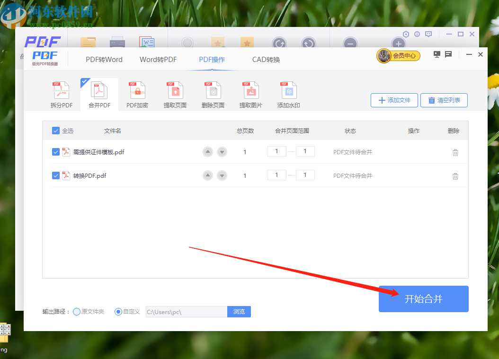Delete 转换PDF.pdf using its trash icon

(455, 175)
